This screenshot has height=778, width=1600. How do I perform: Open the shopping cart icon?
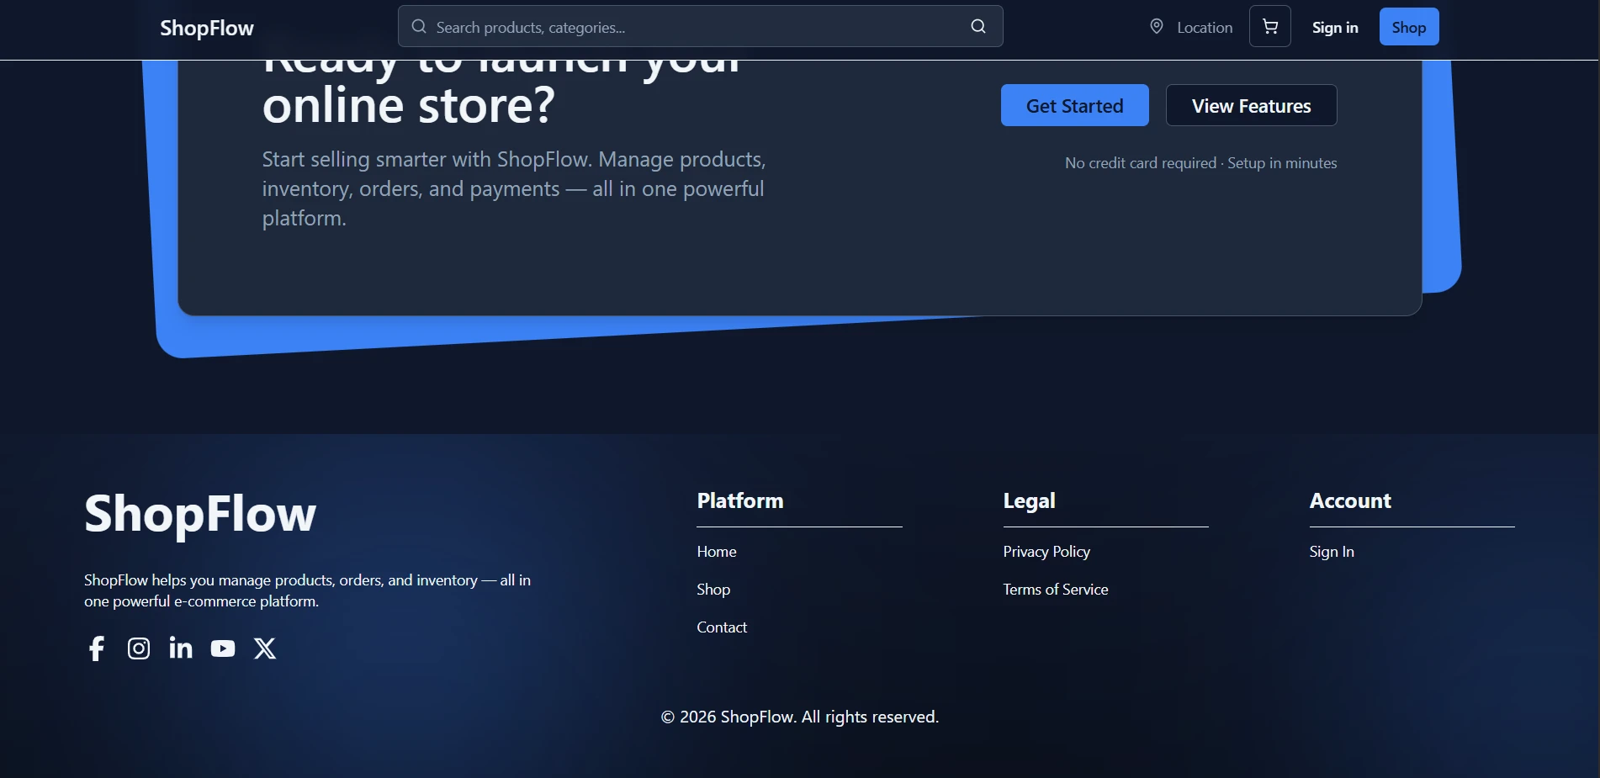coord(1270,27)
